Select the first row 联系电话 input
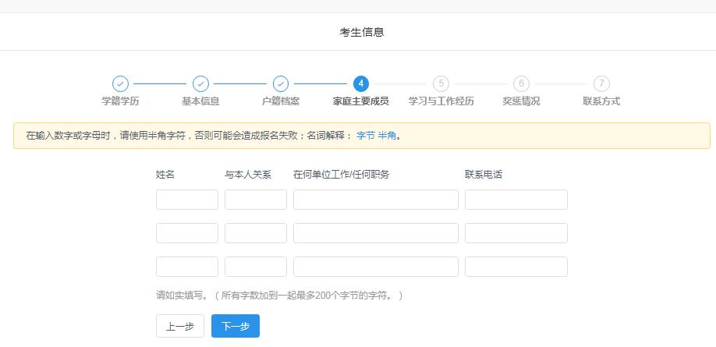The image size is (716, 347). (x=516, y=200)
